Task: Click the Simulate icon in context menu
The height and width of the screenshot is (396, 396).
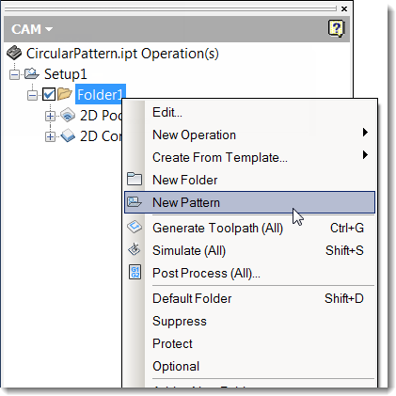Action: (135, 250)
